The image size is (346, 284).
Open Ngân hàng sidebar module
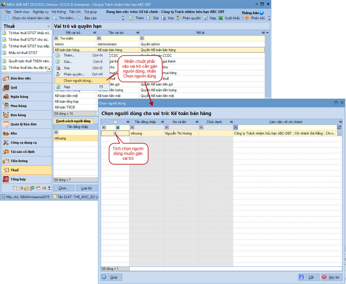point(27,97)
